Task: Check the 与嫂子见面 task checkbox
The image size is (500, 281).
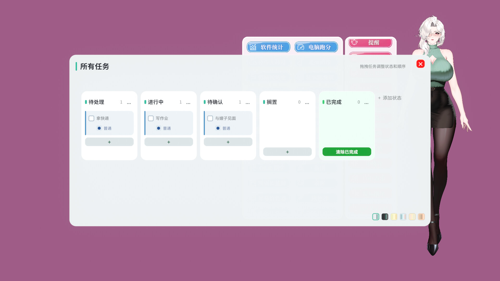Action: coord(210,118)
